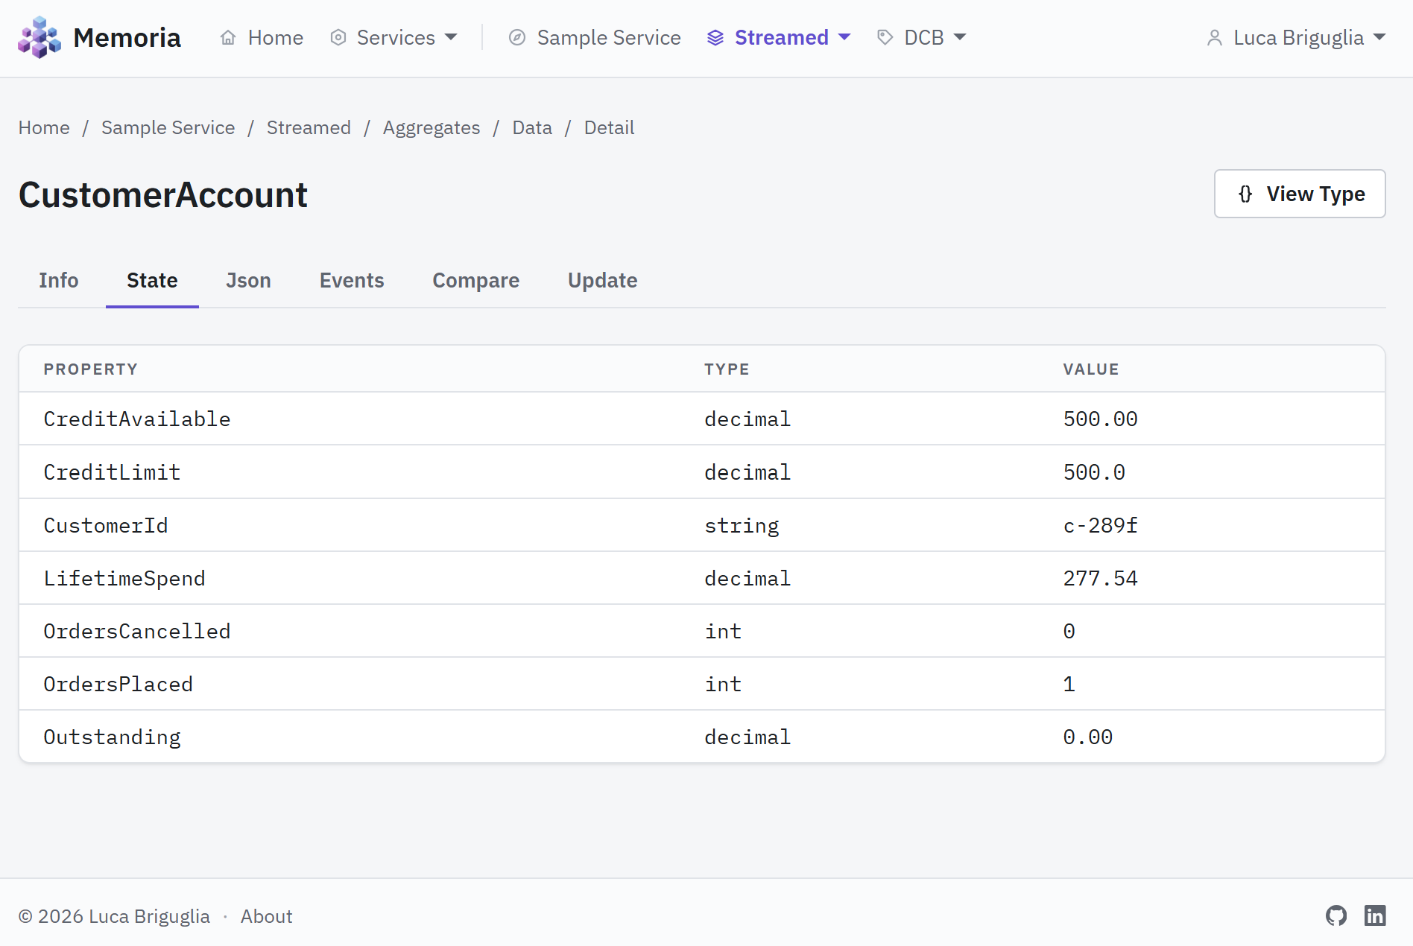This screenshot has height=946, width=1413.
Task: Switch to the Json tab
Action: click(x=248, y=280)
